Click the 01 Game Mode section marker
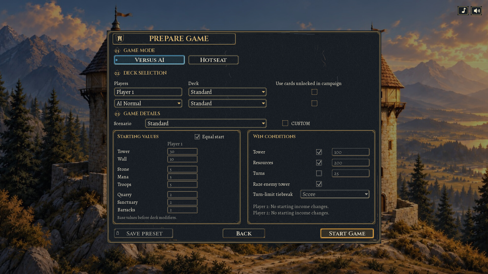Image resolution: width=488 pixels, height=274 pixels. click(x=117, y=50)
